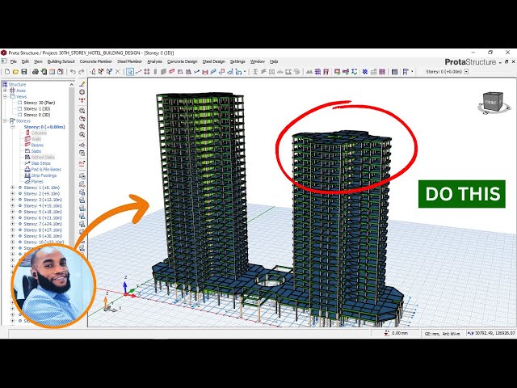Choose the Slab tool in main toolbar
This screenshot has width=517, height=388.
tap(180, 72)
